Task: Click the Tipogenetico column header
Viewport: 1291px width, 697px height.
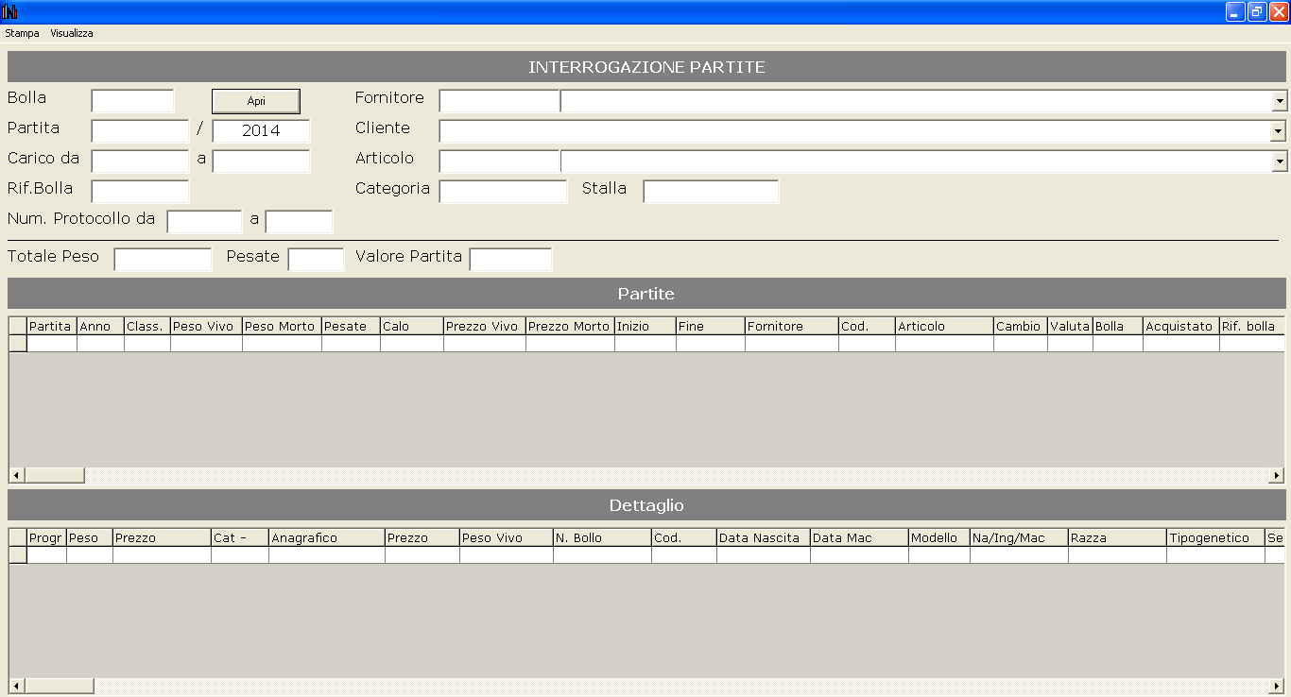Action: [1215, 537]
